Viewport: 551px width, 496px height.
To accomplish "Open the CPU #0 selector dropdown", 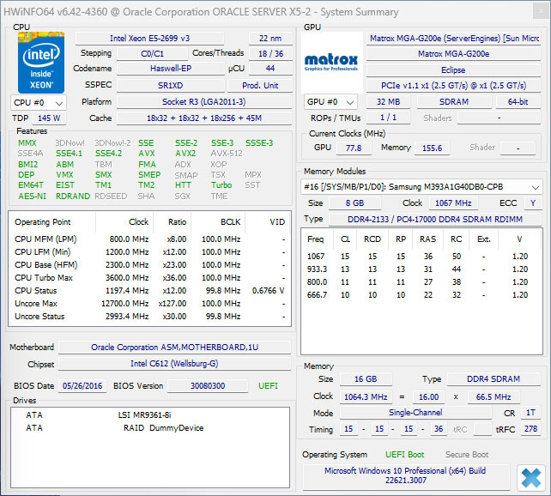I will pos(39,103).
